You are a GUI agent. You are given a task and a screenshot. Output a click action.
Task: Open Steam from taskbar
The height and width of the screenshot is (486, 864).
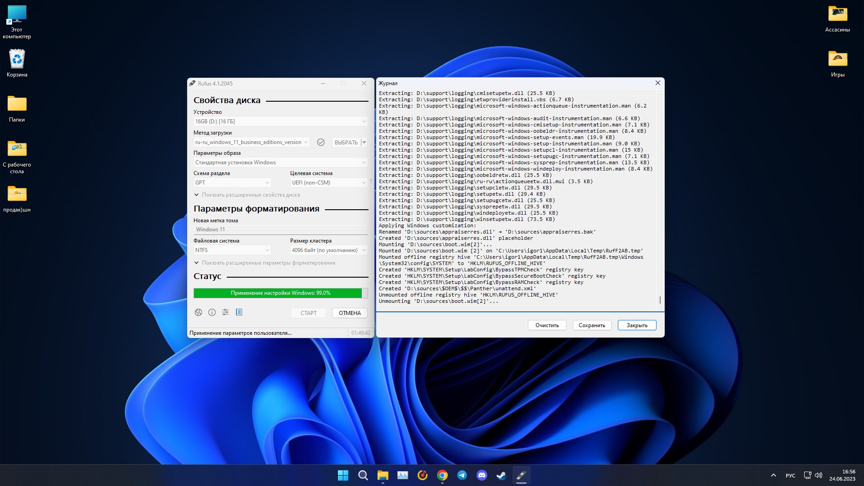pos(501,475)
